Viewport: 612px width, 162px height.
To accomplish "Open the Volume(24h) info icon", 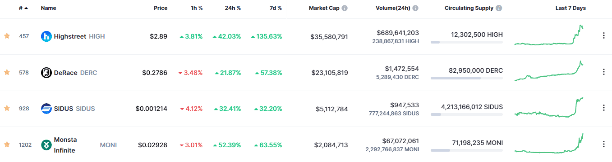I will (415, 8).
